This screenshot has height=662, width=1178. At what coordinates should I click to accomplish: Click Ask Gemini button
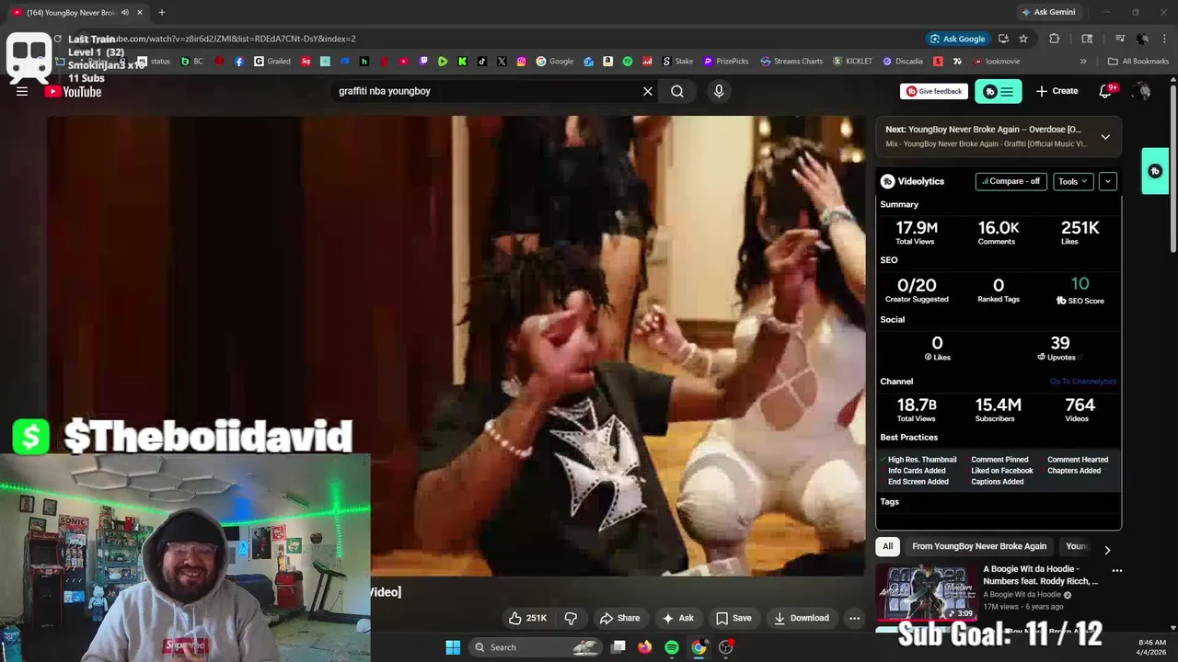click(1047, 12)
